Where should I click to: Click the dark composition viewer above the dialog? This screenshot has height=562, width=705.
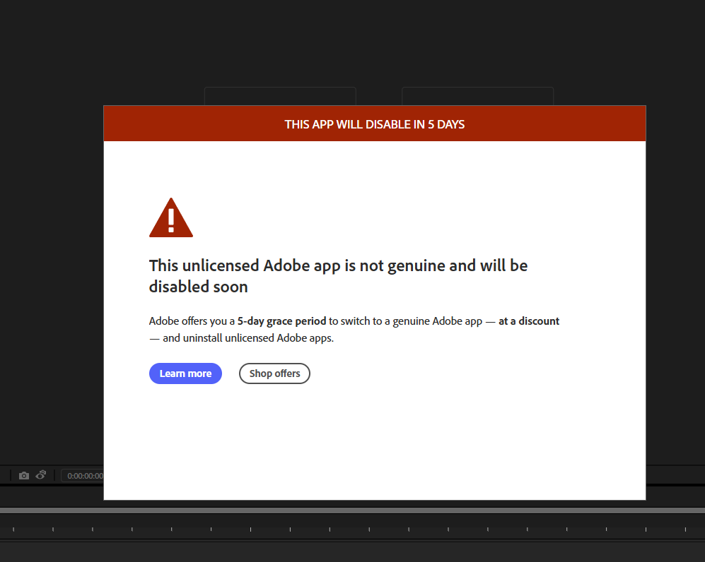[354, 42]
